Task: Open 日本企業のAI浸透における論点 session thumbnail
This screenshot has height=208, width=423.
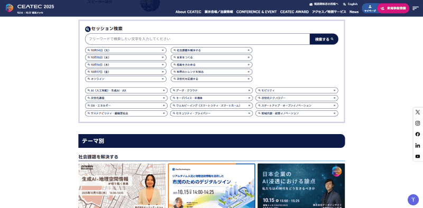Action: click(301, 186)
